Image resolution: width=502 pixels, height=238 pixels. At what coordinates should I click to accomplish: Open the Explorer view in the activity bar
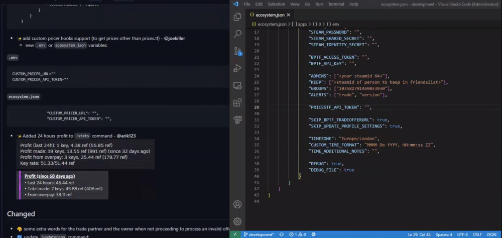tap(237, 17)
